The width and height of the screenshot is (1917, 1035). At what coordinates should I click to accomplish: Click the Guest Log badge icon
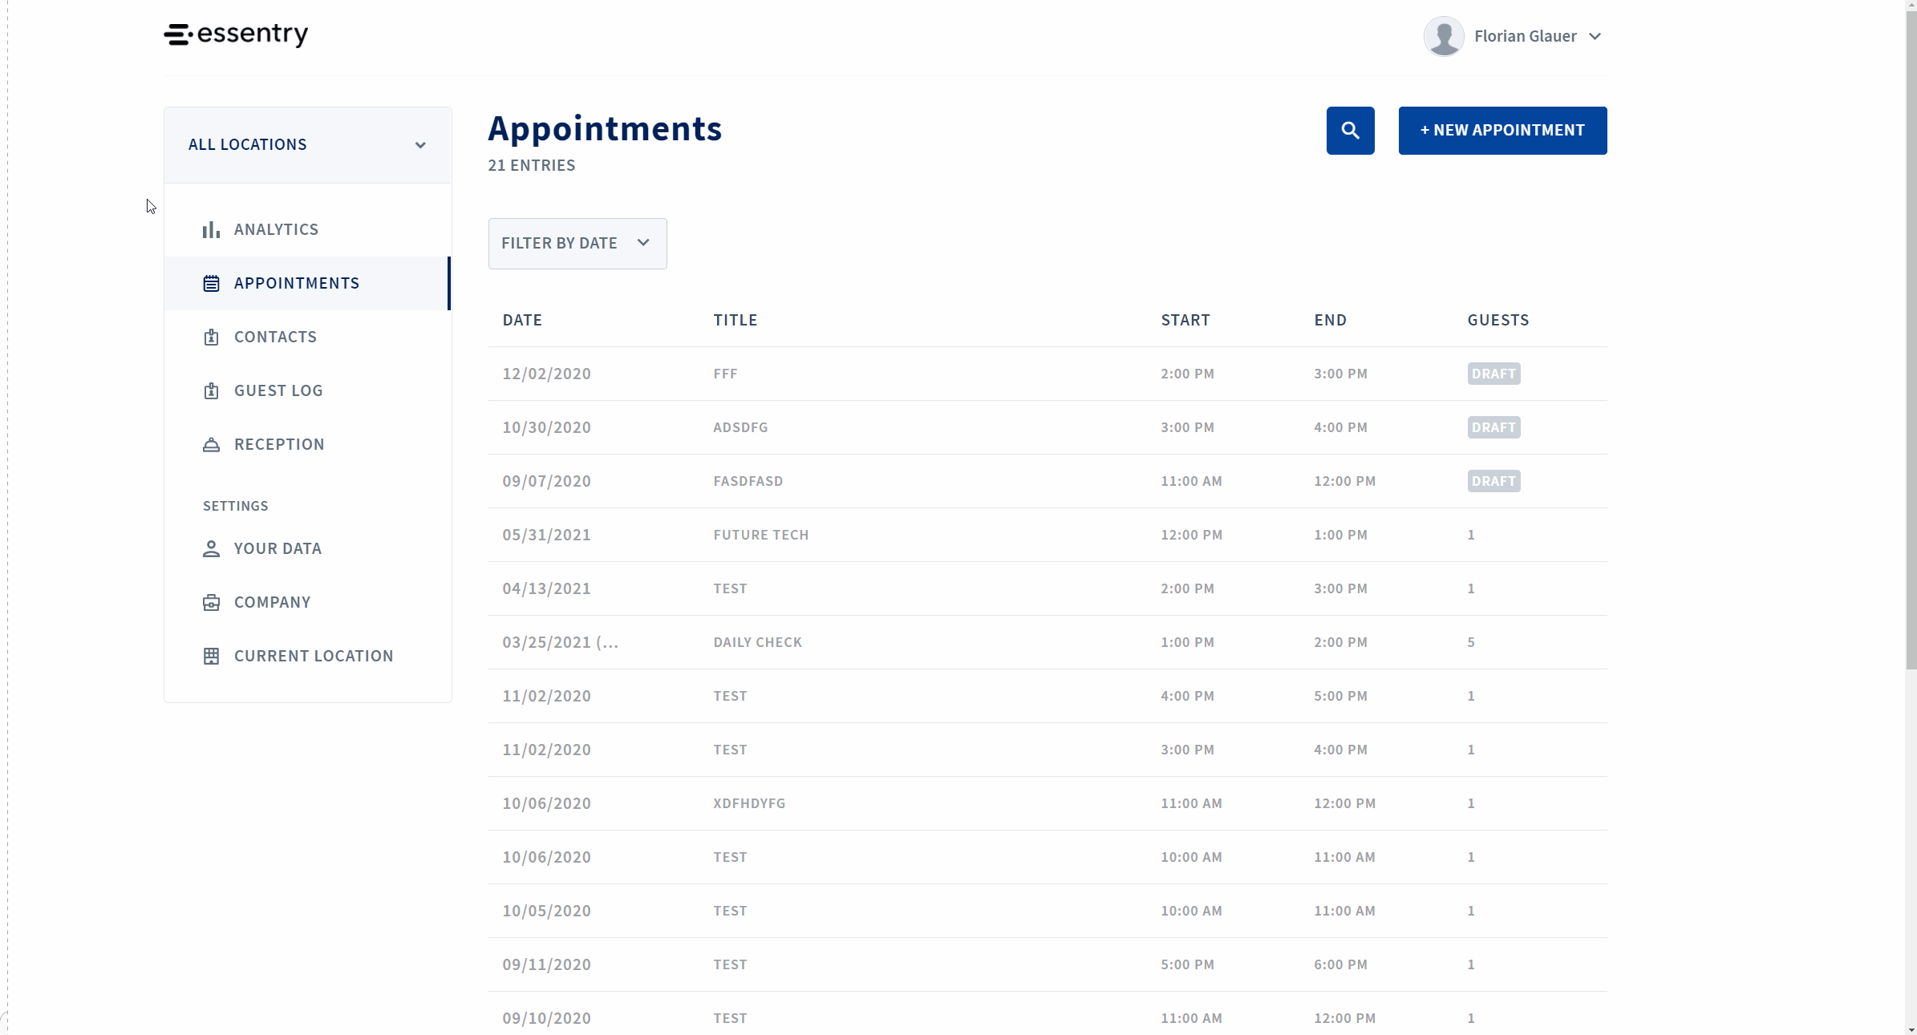click(211, 391)
